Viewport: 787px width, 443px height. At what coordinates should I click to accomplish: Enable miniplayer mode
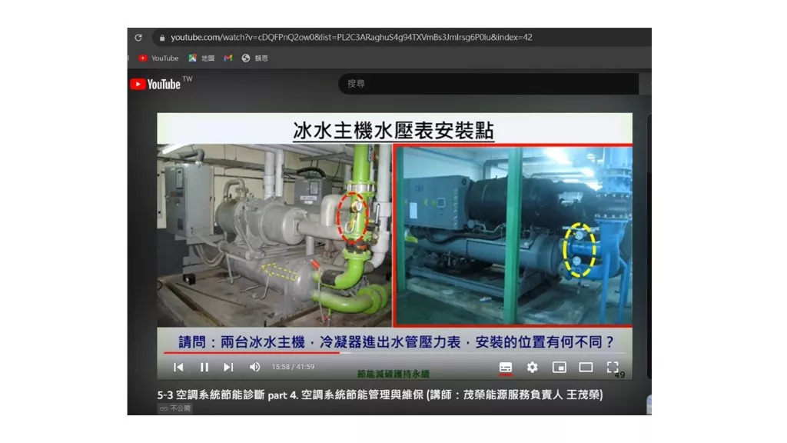click(560, 367)
